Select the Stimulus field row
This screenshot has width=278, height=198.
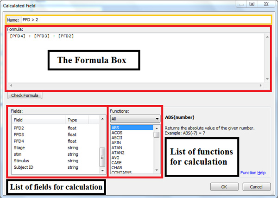pyautogui.click(x=56, y=161)
